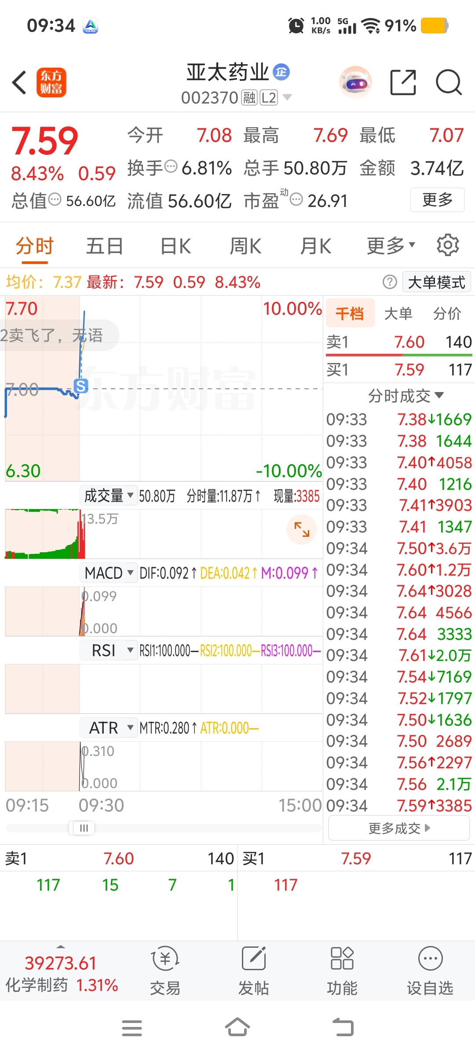Expand stock code dropdown triangle
This screenshot has width=475, height=1056.
(287, 97)
